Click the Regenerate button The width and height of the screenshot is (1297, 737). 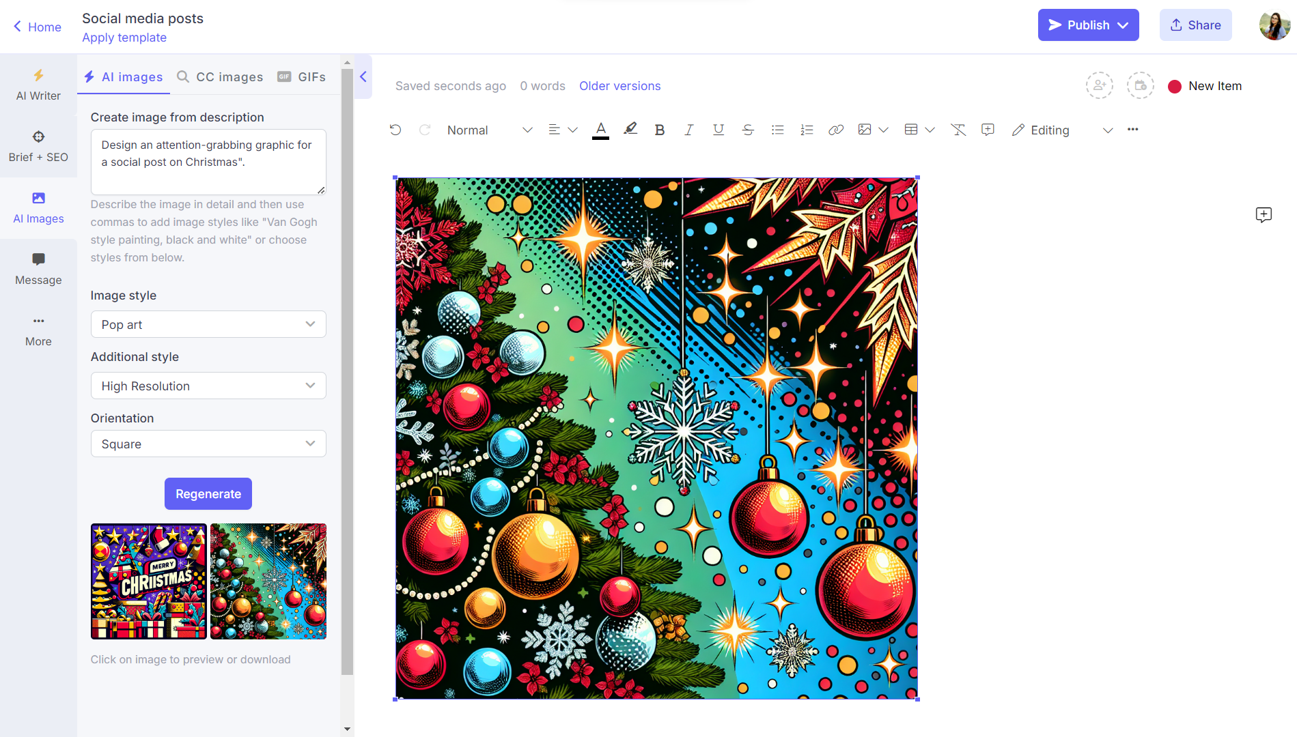[208, 493]
